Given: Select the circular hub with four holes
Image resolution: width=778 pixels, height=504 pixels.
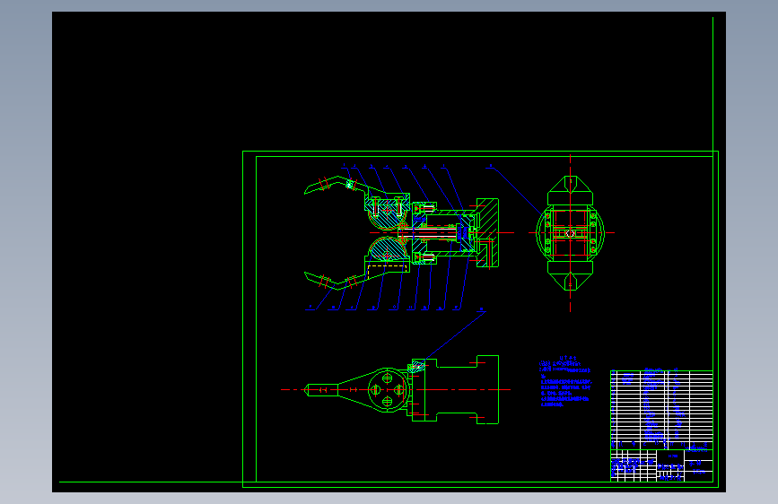Looking at the screenshot, I should tap(388, 389).
